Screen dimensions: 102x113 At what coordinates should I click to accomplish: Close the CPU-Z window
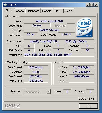(x=96, y=5)
